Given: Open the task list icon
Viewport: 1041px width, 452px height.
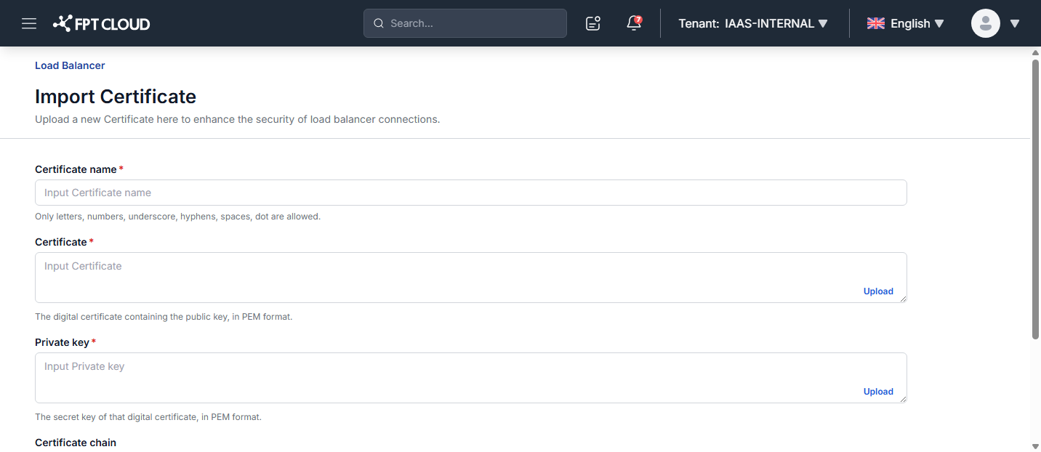Looking at the screenshot, I should (593, 23).
